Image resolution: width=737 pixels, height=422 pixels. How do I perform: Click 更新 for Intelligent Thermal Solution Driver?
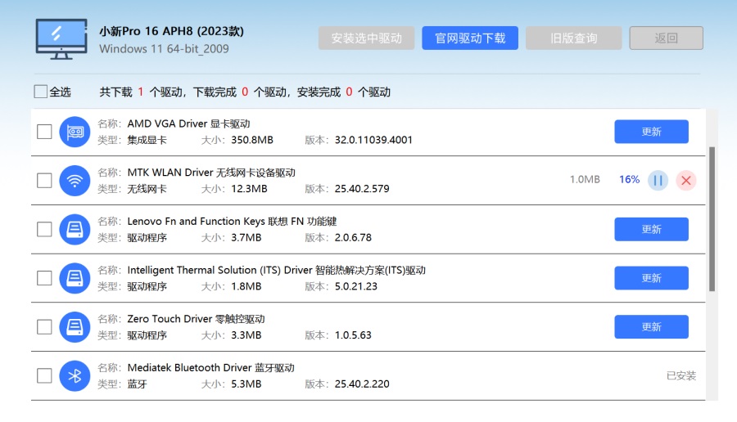click(x=652, y=278)
